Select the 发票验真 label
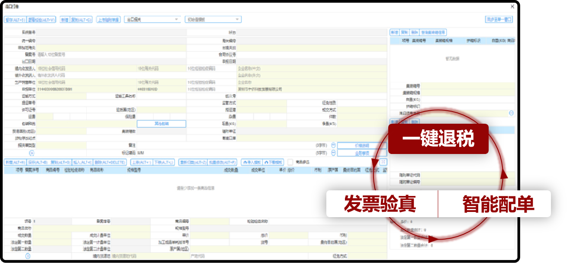Image resolution: width=570 pixels, height=263 pixels. (380, 204)
